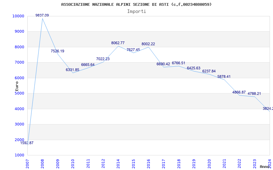
Task: Click the 2022 x-axis year label
Action: [240, 164]
